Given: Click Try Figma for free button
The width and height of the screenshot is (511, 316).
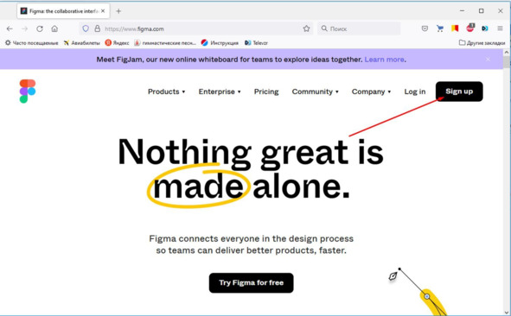Looking at the screenshot, I should (252, 283).
